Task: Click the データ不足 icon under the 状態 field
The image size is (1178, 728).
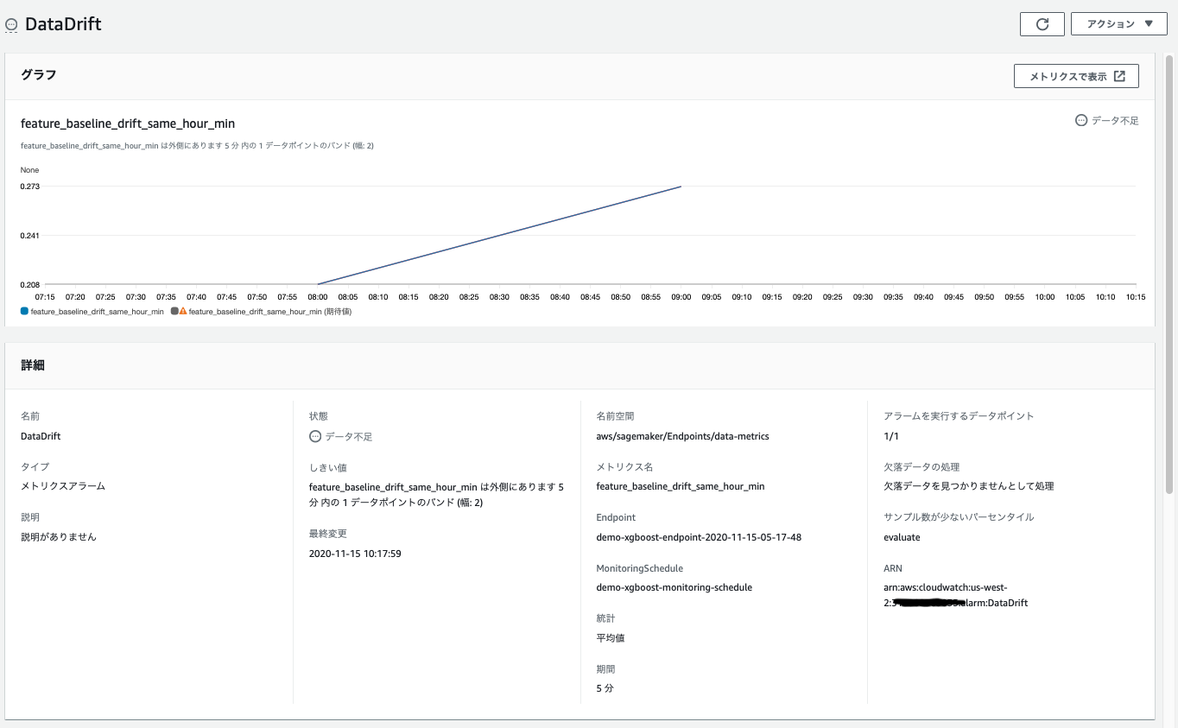Action: tap(316, 436)
